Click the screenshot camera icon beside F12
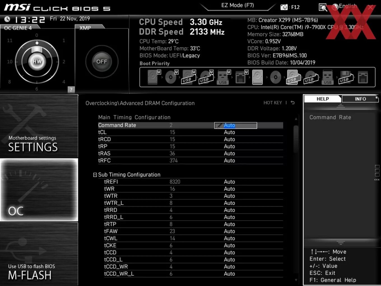The height and width of the screenshot is (286, 381). pyautogui.click(x=284, y=7)
